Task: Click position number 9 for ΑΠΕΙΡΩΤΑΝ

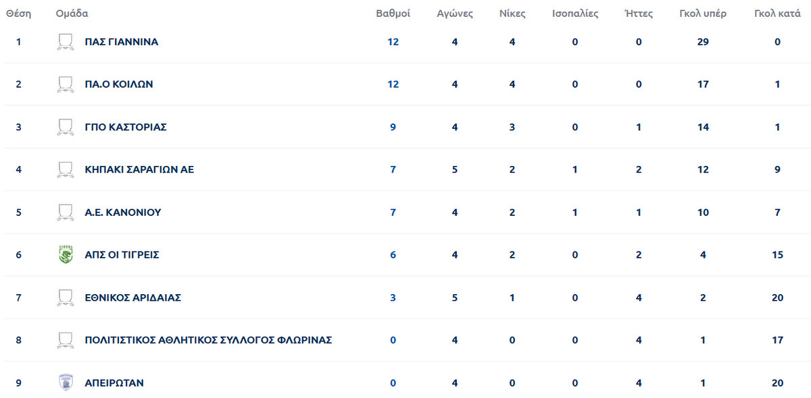Action: (19, 382)
